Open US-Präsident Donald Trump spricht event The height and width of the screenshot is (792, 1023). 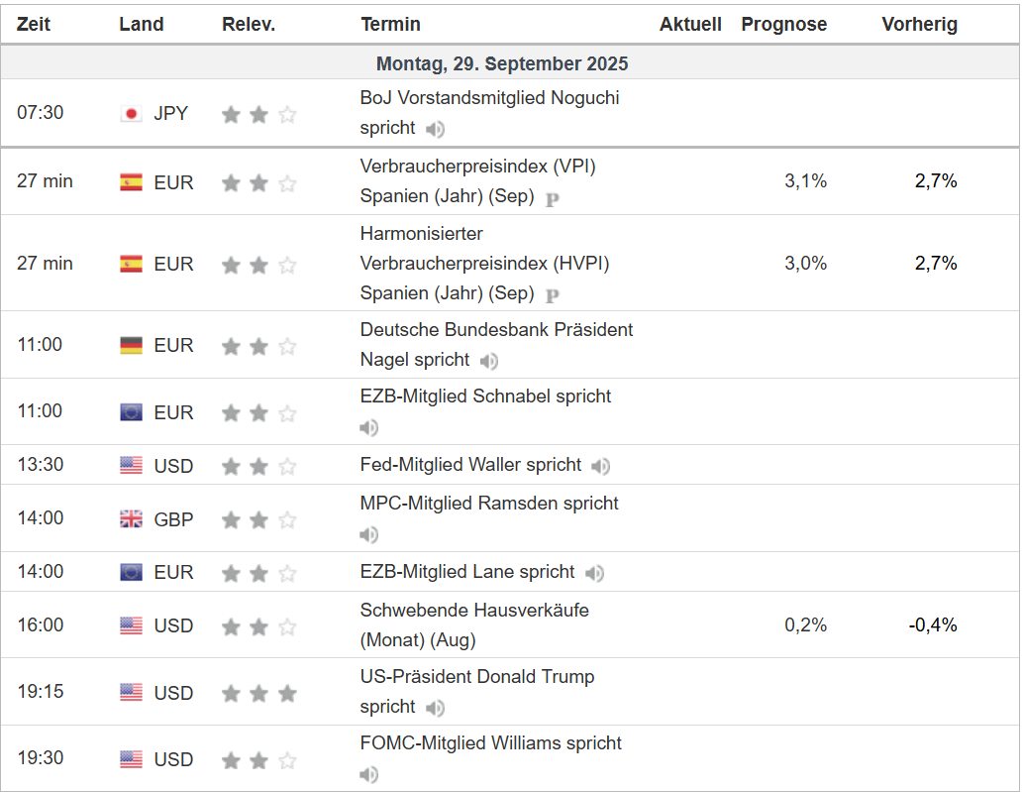click(477, 678)
